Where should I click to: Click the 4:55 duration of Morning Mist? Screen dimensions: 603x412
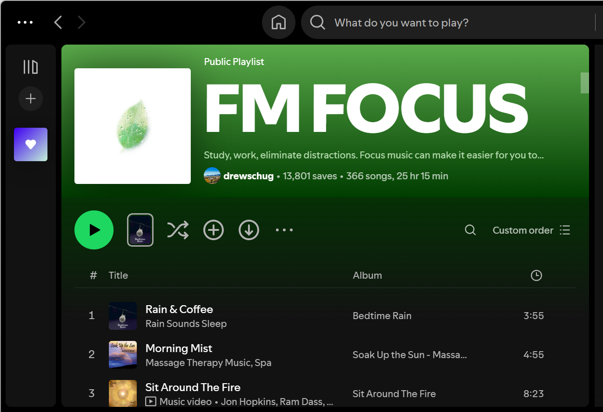point(534,355)
